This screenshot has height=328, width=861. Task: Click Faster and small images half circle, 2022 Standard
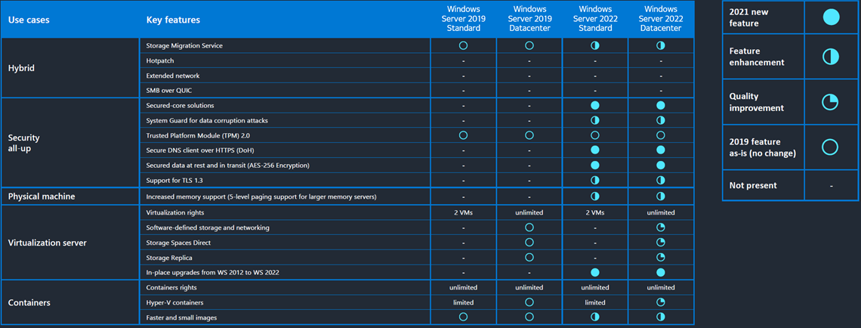pos(594,317)
